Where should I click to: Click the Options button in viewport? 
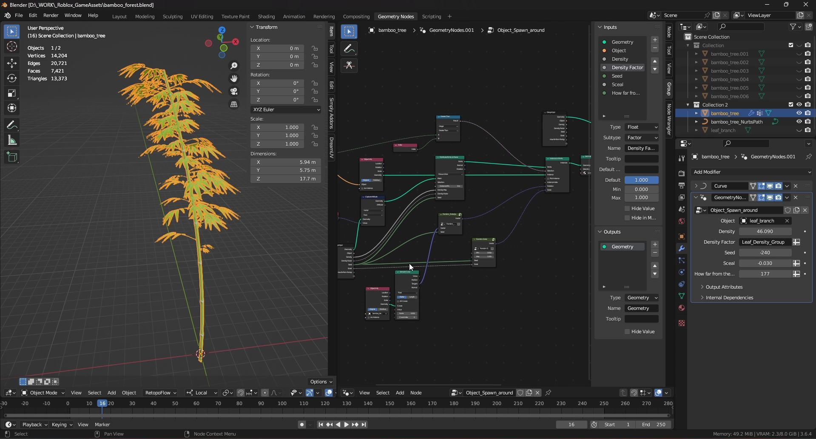click(321, 382)
